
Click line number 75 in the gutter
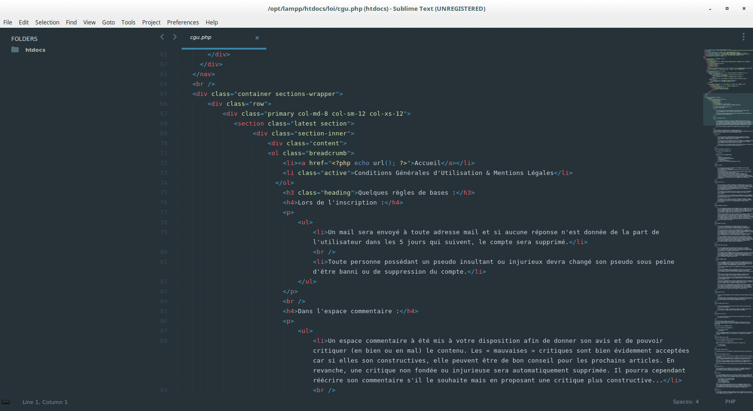pos(163,193)
